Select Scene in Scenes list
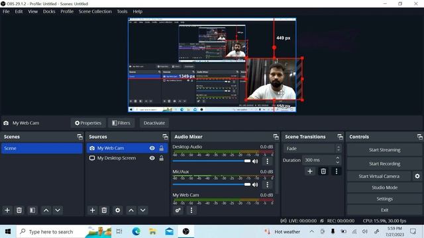The height and width of the screenshot is (238, 424). (42, 148)
